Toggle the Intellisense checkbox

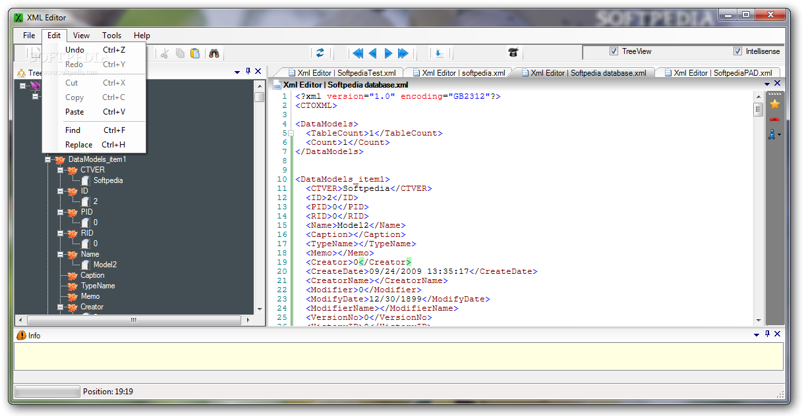pos(737,51)
